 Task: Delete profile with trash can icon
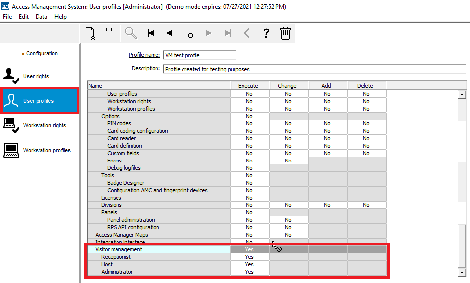click(x=285, y=33)
